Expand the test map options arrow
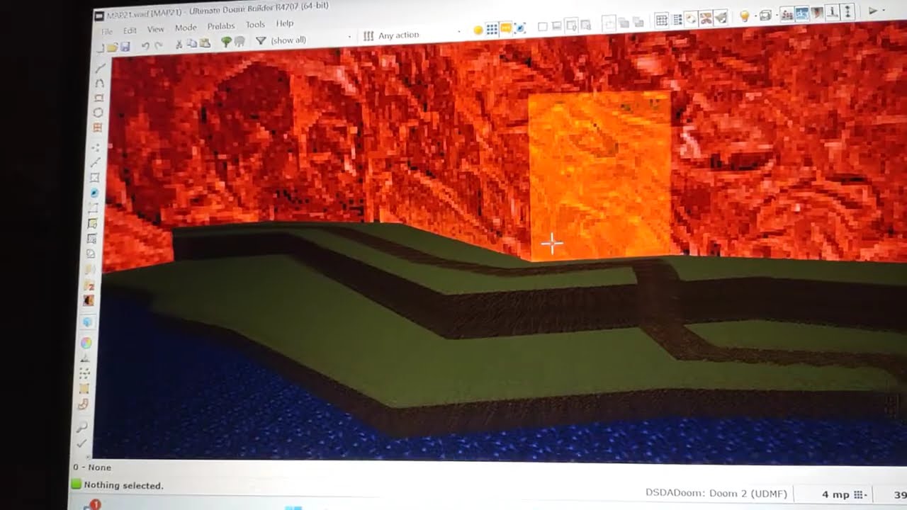Viewport: 907px width, 510px height. [884, 10]
